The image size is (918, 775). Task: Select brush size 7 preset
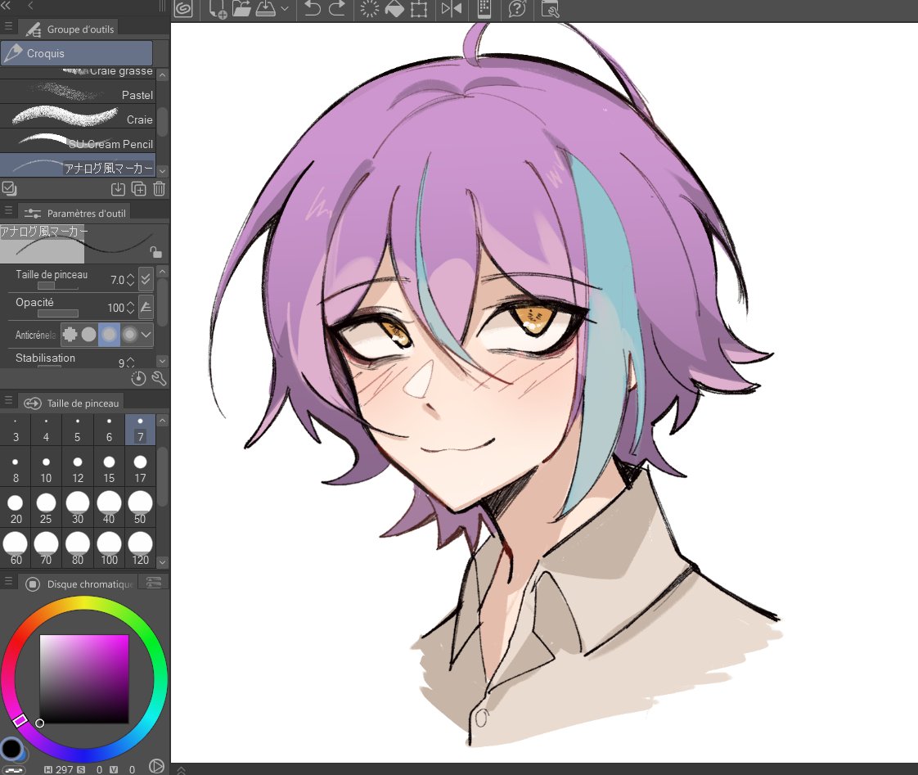[140, 430]
